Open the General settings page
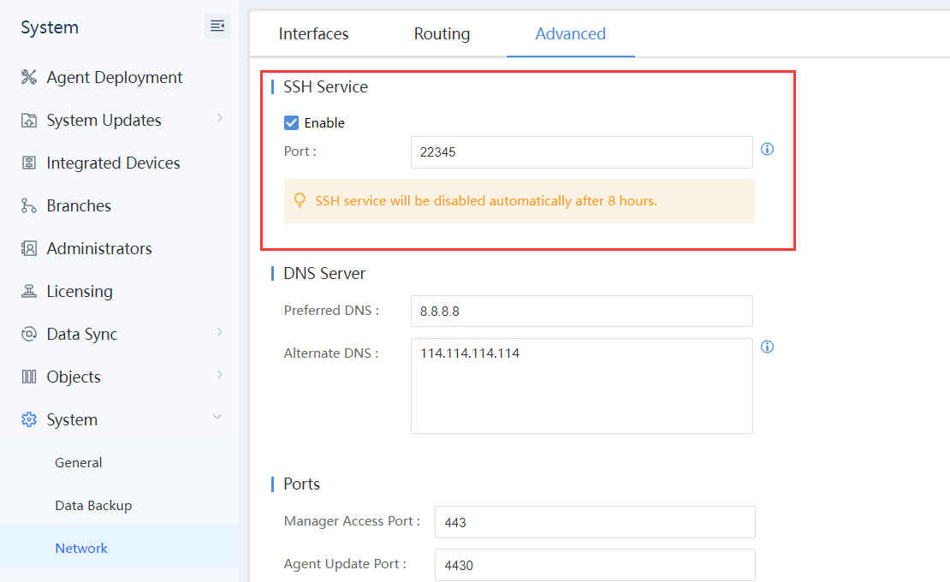The width and height of the screenshot is (950, 582). click(79, 463)
